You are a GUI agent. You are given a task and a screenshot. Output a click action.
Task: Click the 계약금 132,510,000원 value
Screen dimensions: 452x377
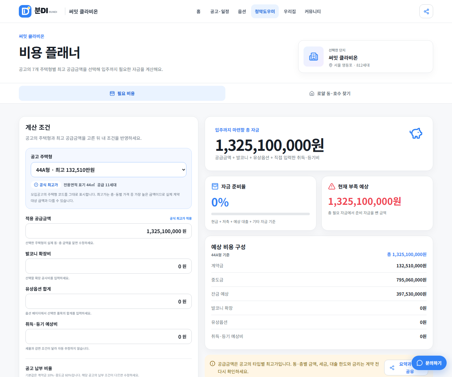click(x=411, y=266)
